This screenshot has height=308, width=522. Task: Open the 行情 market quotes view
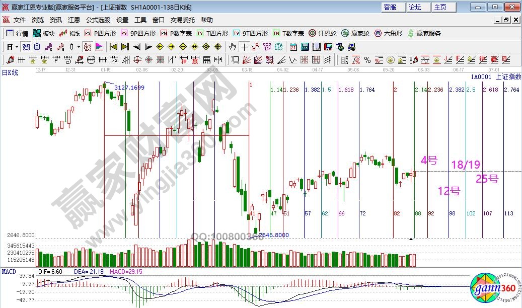17,33
